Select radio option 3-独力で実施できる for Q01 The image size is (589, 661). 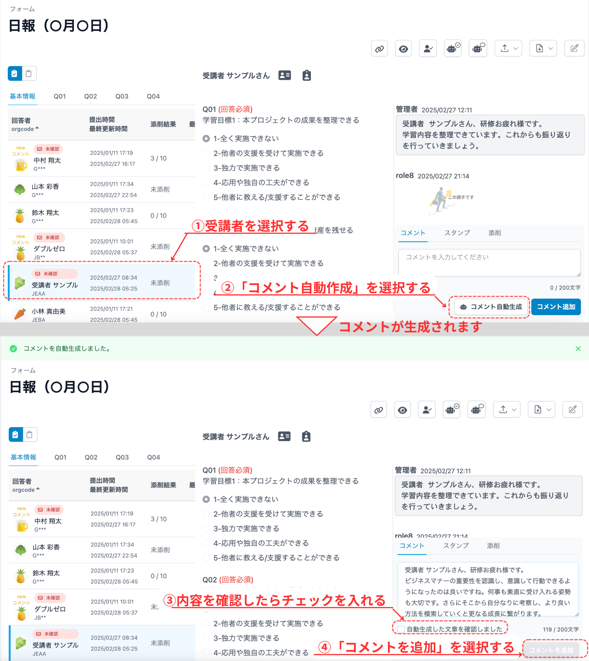(206, 168)
